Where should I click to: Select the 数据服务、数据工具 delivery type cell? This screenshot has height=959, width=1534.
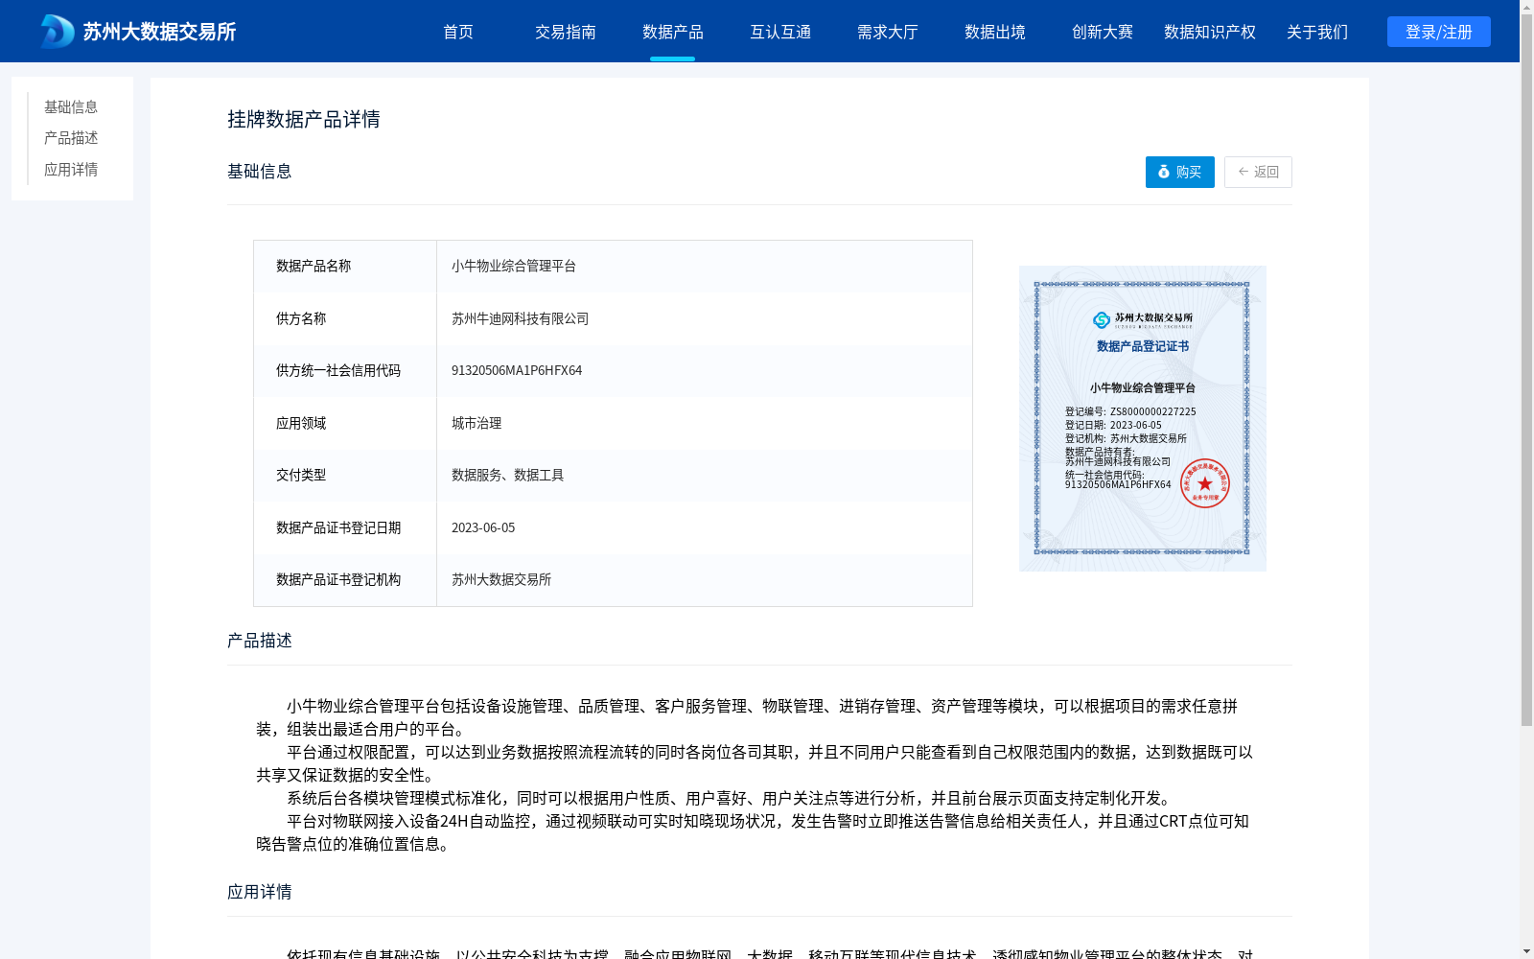tap(705, 476)
